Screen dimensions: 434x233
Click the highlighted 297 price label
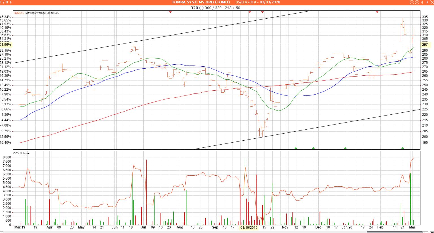click(x=425, y=45)
